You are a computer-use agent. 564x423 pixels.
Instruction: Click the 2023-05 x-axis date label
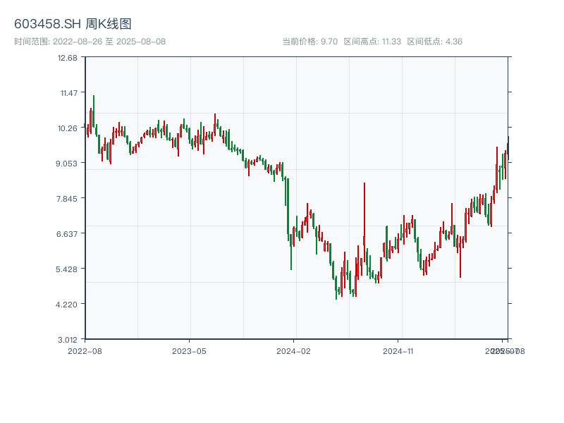[189, 350]
